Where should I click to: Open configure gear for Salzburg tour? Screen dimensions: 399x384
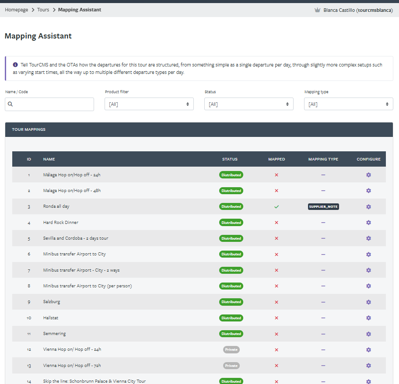click(368, 302)
